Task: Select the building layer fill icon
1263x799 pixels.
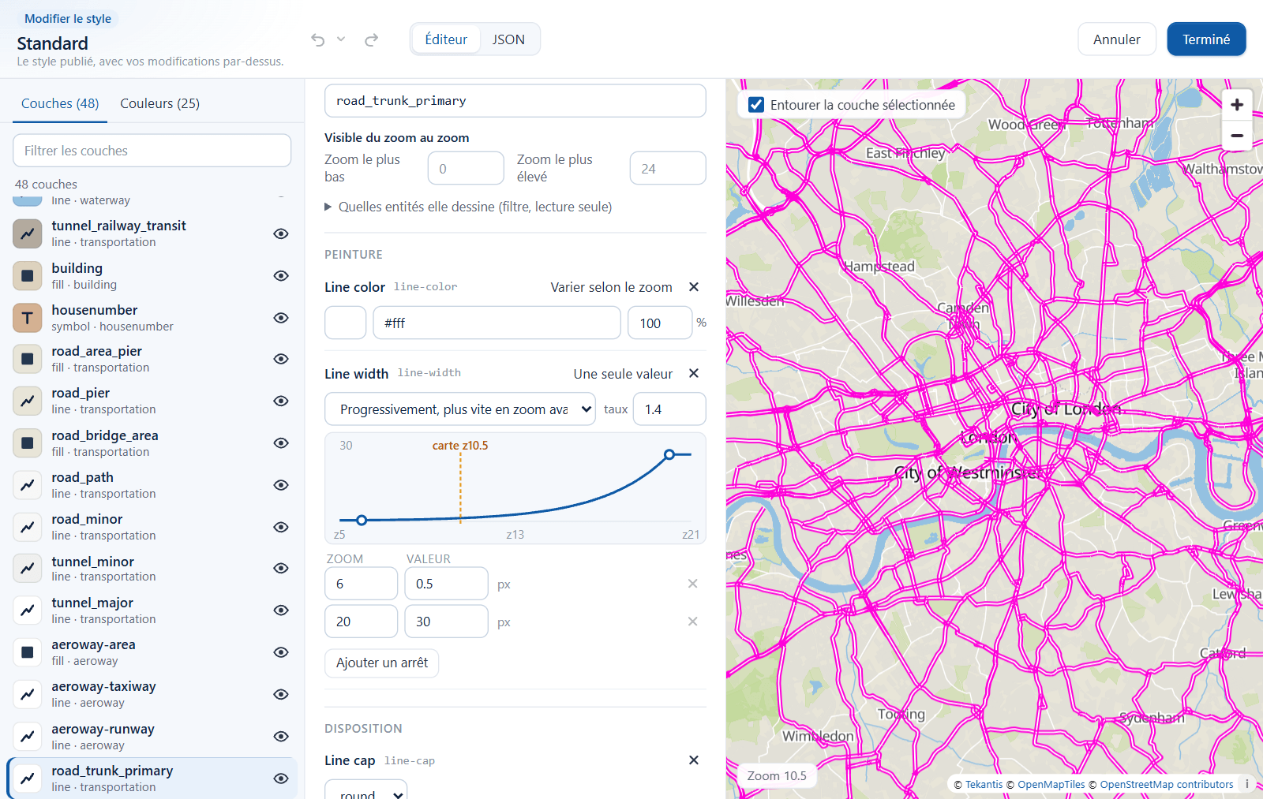Action: pyautogui.click(x=28, y=276)
